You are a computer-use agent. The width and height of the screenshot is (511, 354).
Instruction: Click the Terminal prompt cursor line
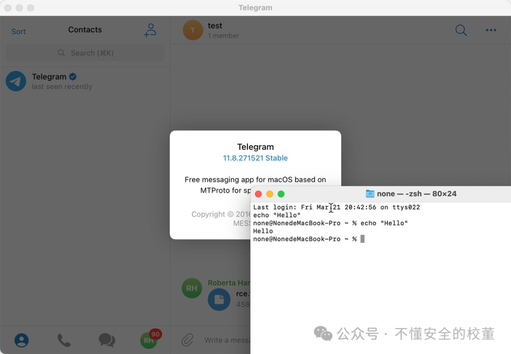308,239
